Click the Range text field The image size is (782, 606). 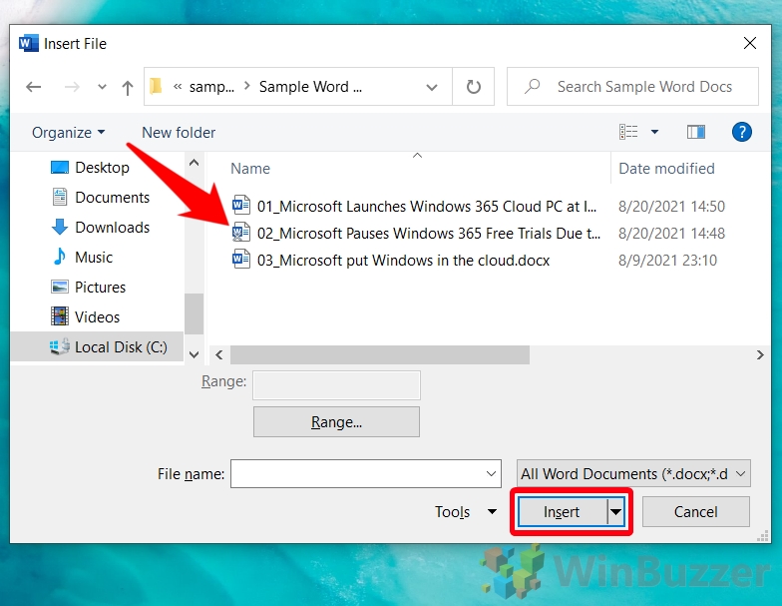[337, 385]
